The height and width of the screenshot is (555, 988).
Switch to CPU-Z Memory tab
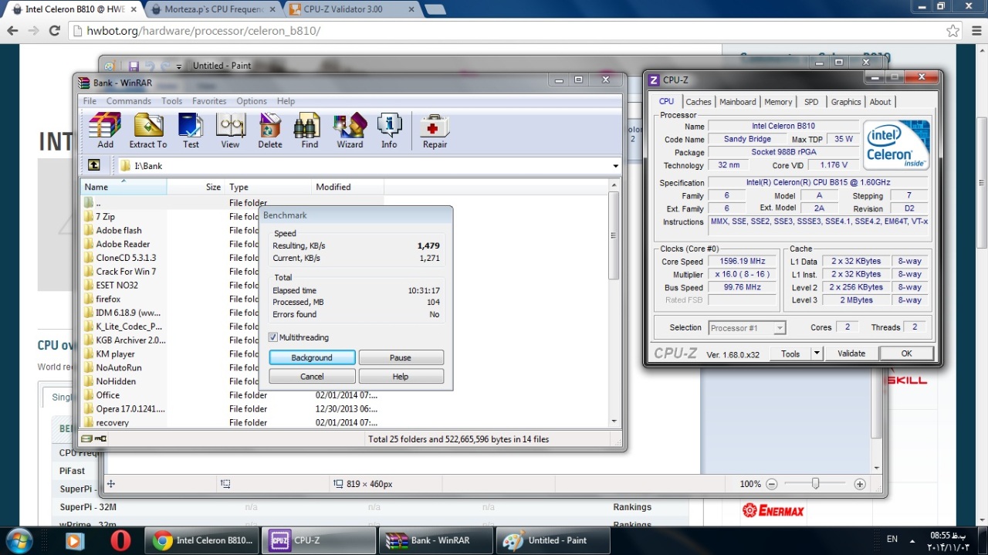[778, 102]
